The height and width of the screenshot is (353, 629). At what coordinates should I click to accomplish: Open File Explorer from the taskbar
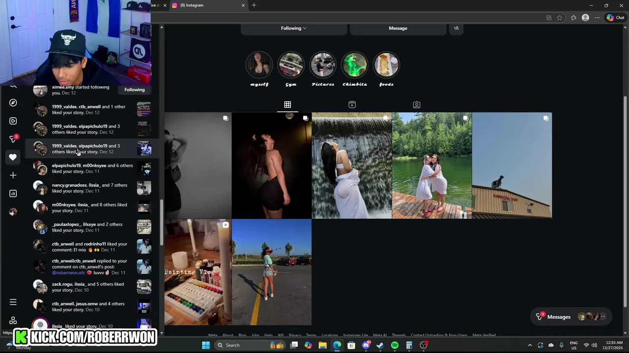click(x=322, y=345)
